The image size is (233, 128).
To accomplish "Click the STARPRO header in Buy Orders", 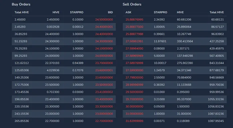I will [77, 12].
